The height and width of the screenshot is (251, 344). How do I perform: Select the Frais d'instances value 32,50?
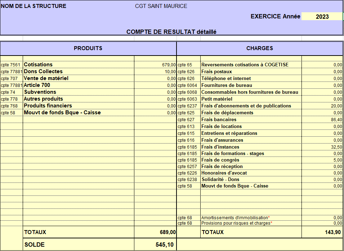[322, 147]
